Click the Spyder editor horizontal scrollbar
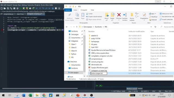 (x=40, y=88)
